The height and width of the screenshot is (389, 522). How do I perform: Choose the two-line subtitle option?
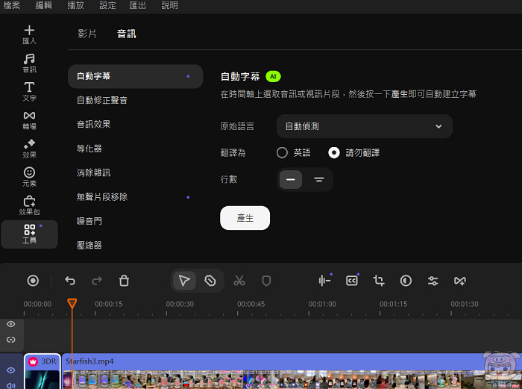318,179
